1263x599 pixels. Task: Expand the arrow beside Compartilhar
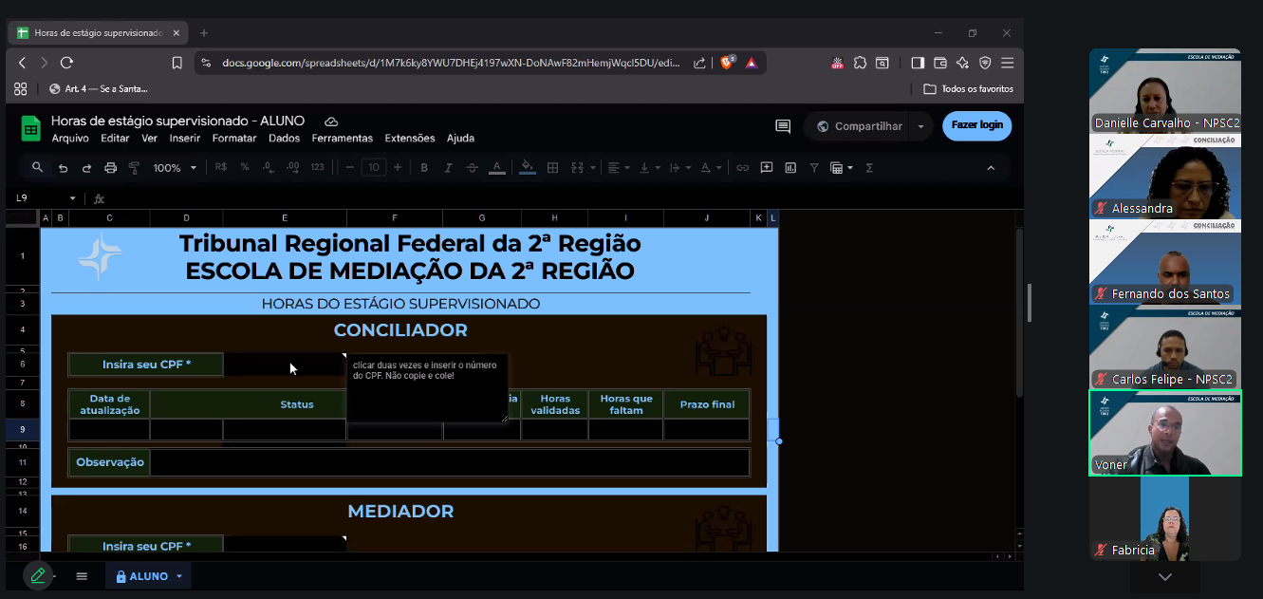920,126
